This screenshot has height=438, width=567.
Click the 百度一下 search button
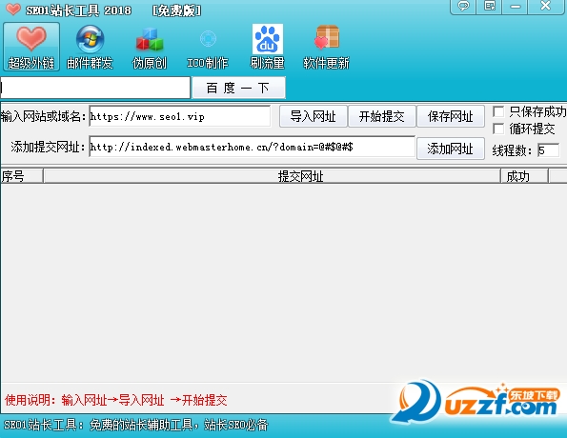coord(238,88)
